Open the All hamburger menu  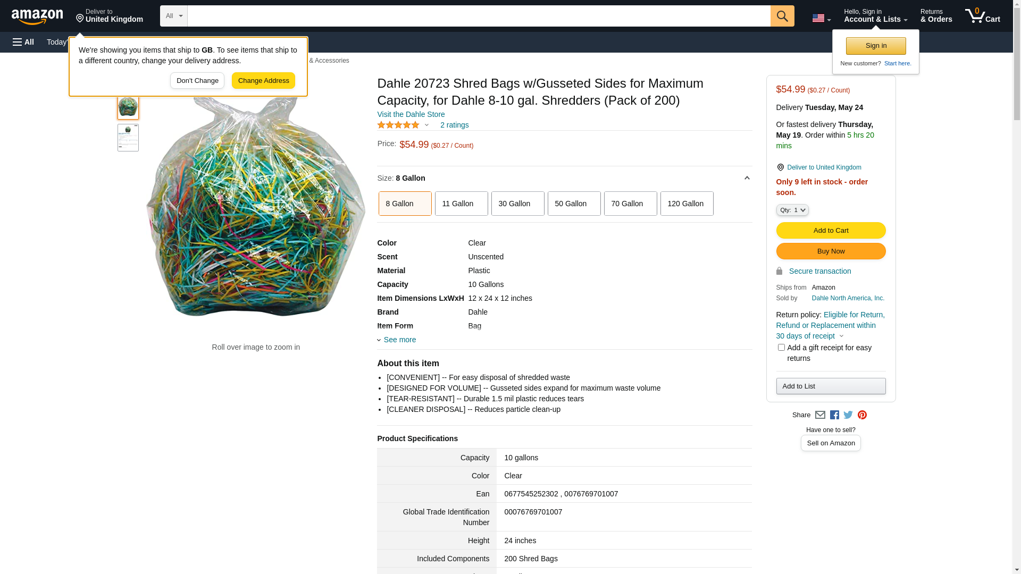(23, 42)
